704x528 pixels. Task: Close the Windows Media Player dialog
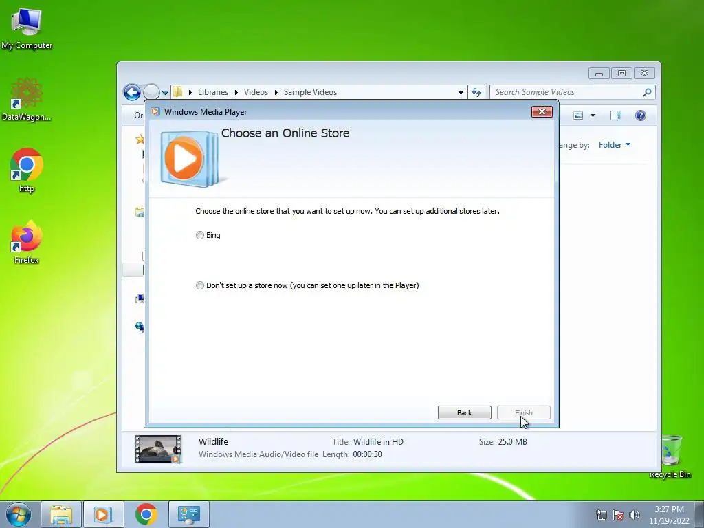coord(542,112)
